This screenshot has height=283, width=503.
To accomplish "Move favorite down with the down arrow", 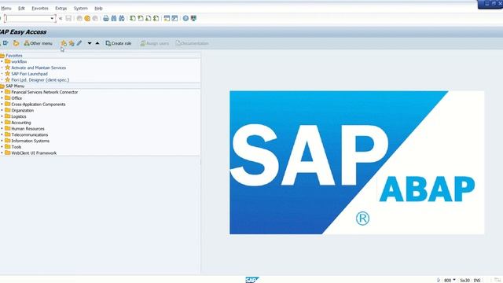I will tap(90, 43).
